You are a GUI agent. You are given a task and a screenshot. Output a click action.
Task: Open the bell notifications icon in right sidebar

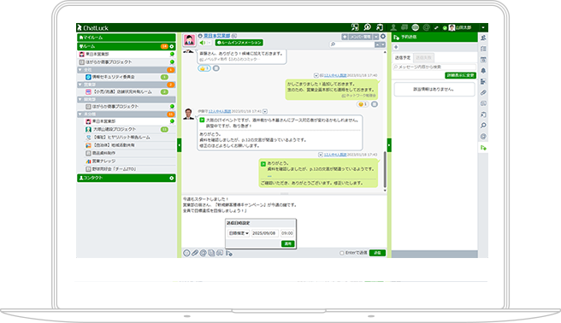point(483,70)
